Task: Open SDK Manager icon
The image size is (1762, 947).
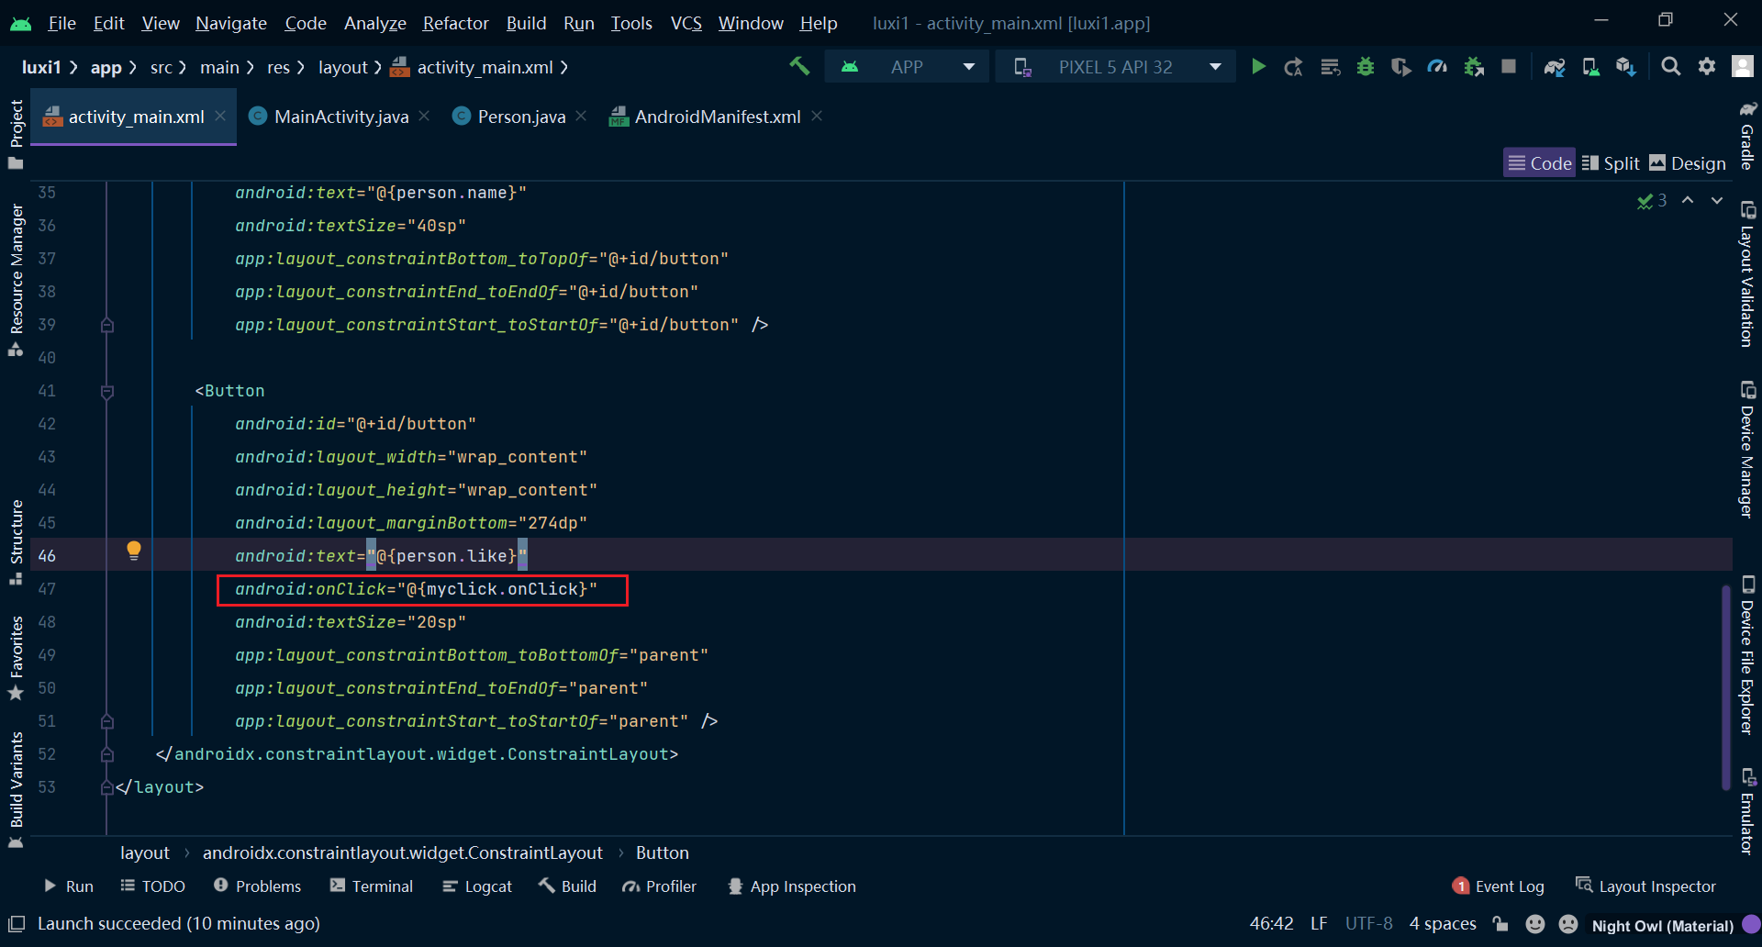Action: (1626, 66)
